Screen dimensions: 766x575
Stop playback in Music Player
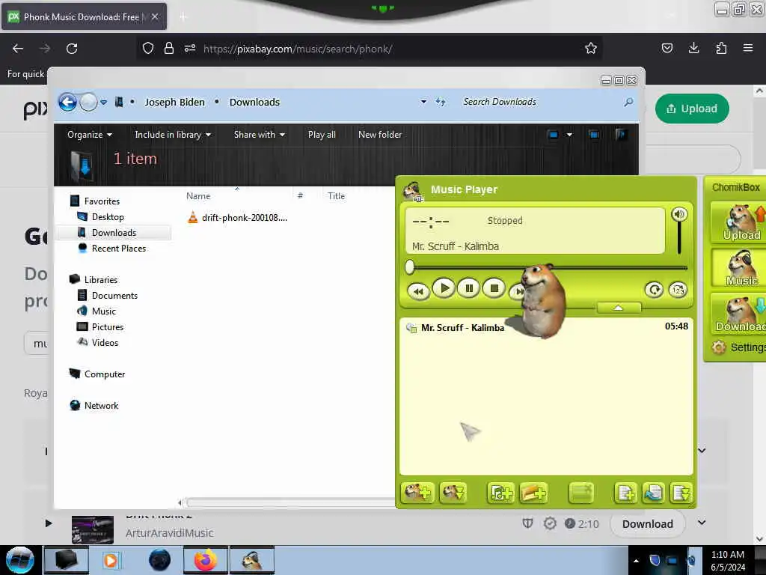(x=494, y=288)
